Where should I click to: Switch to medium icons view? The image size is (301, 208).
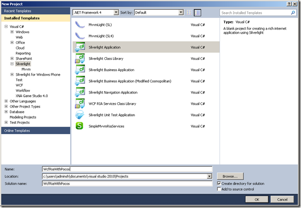(197, 13)
